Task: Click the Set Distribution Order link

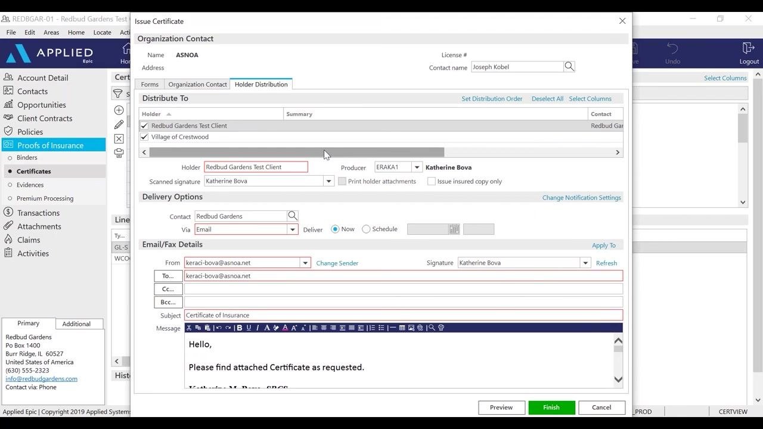Action: coord(492,99)
